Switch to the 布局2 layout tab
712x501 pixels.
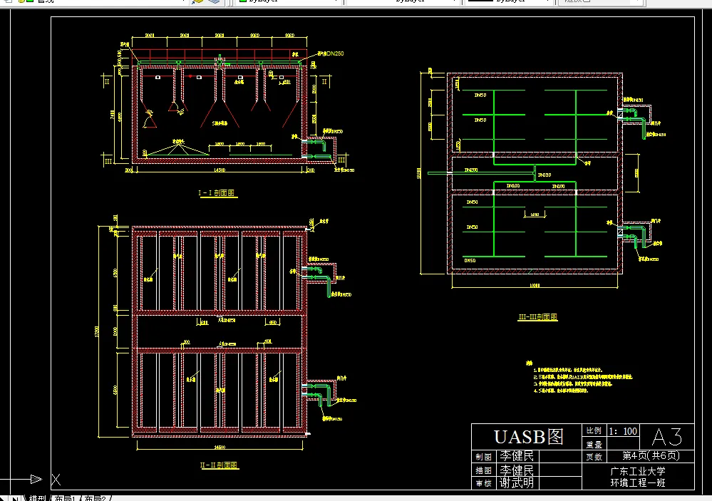point(95,498)
